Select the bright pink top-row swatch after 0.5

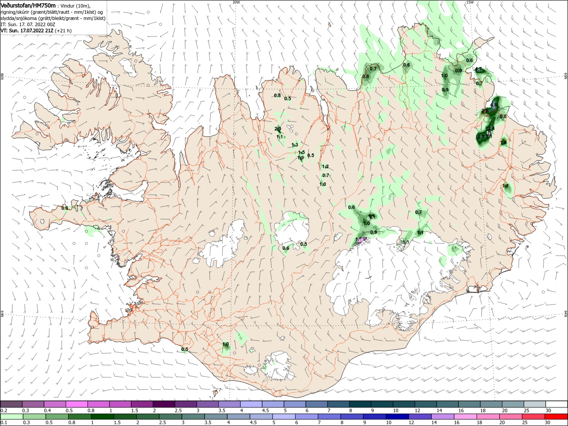coord(77,404)
